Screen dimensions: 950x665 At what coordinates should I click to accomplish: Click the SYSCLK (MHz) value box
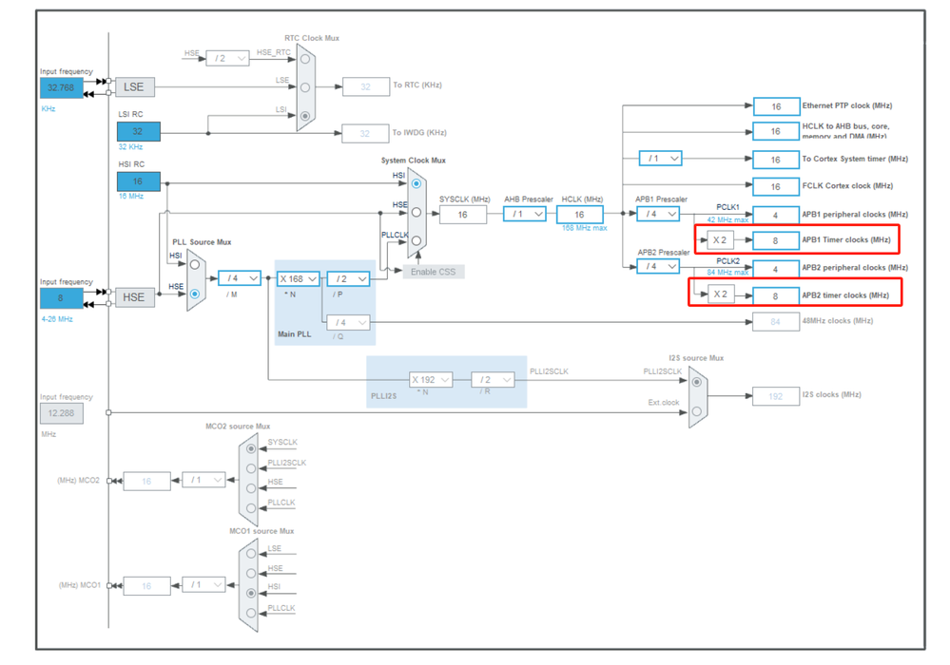pyautogui.click(x=463, y=215)
